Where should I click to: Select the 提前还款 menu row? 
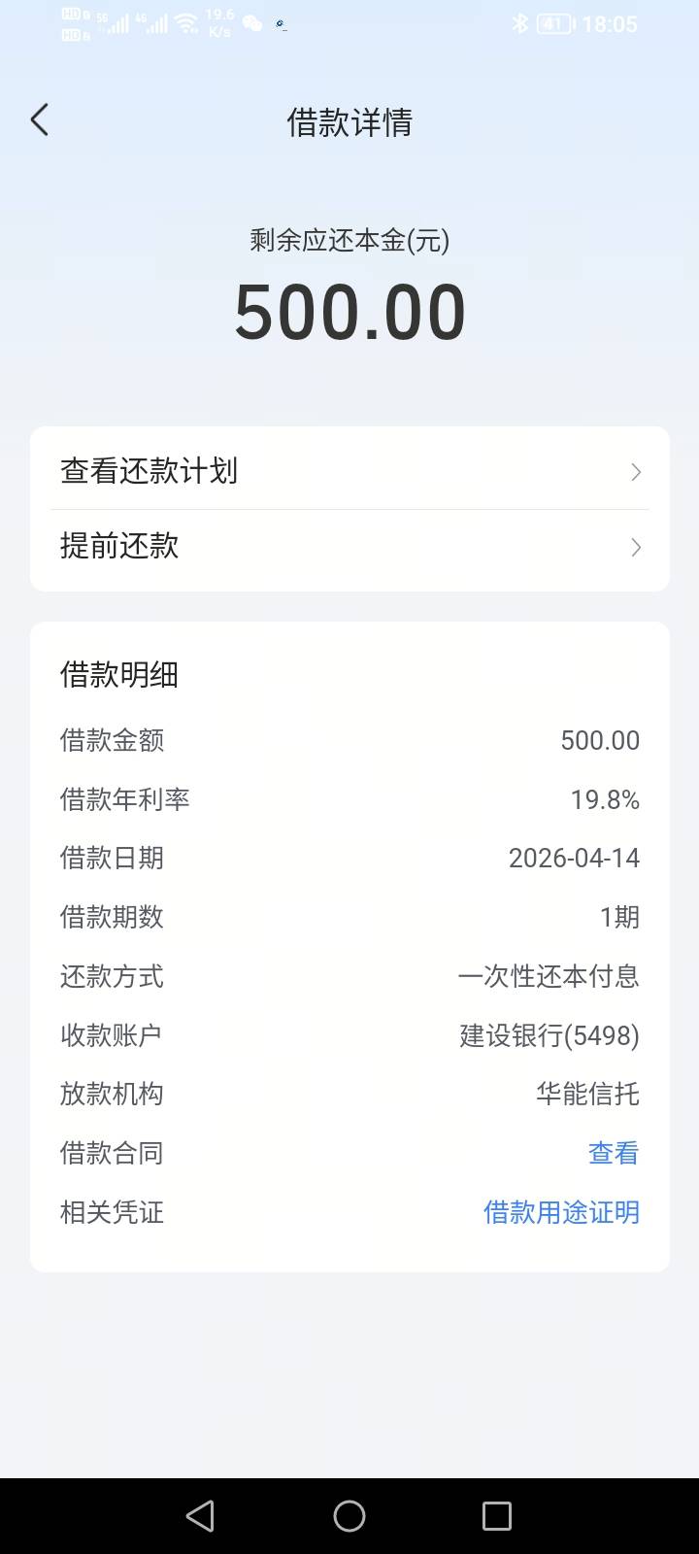pyautogui.click(x=349, y=547)
